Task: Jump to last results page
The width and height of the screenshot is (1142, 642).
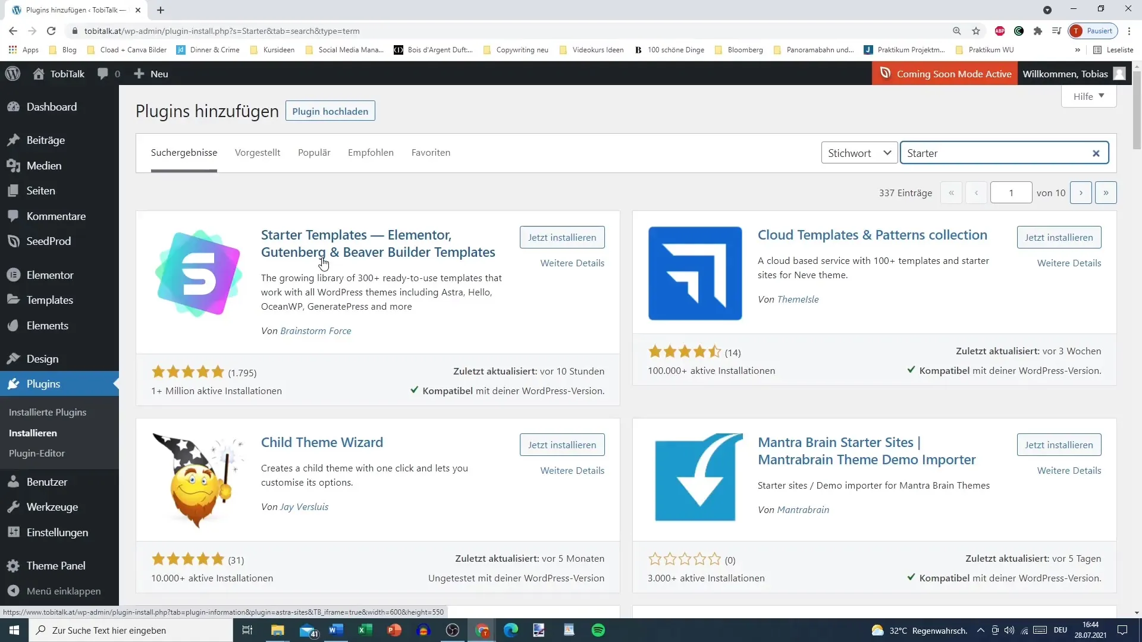Action: (1106, 193)
